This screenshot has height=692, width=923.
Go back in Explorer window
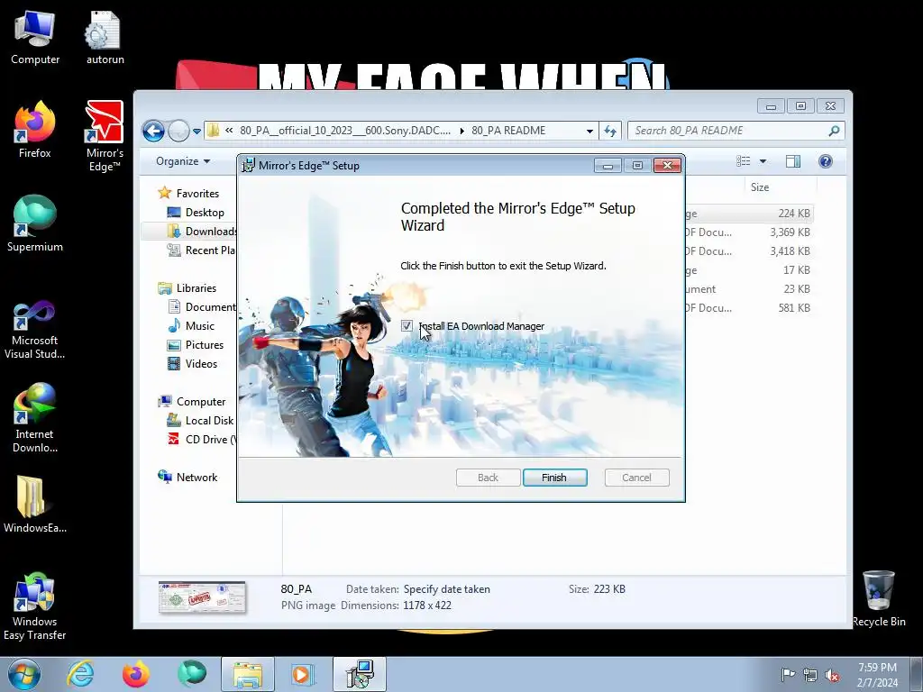coord(153,131)
